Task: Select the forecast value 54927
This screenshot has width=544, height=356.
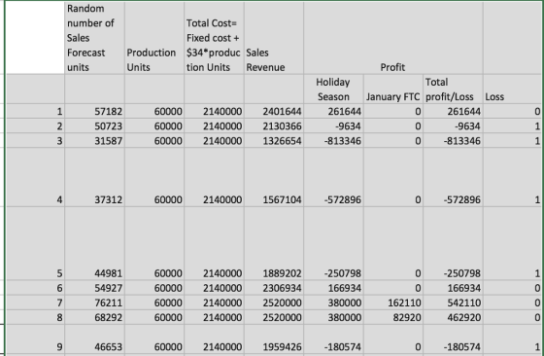Action: 94,288
